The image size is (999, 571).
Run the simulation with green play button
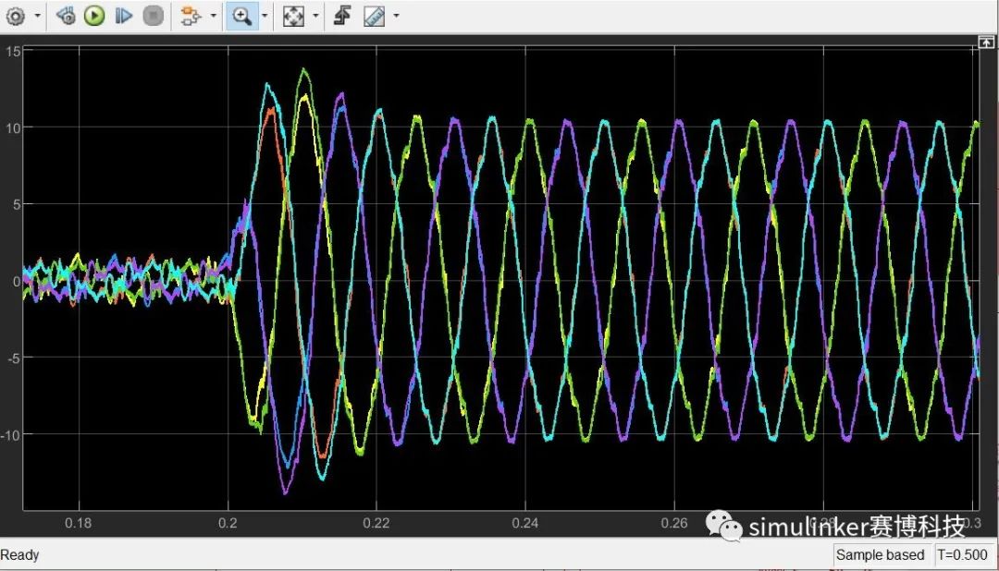[x=94, y=16]
